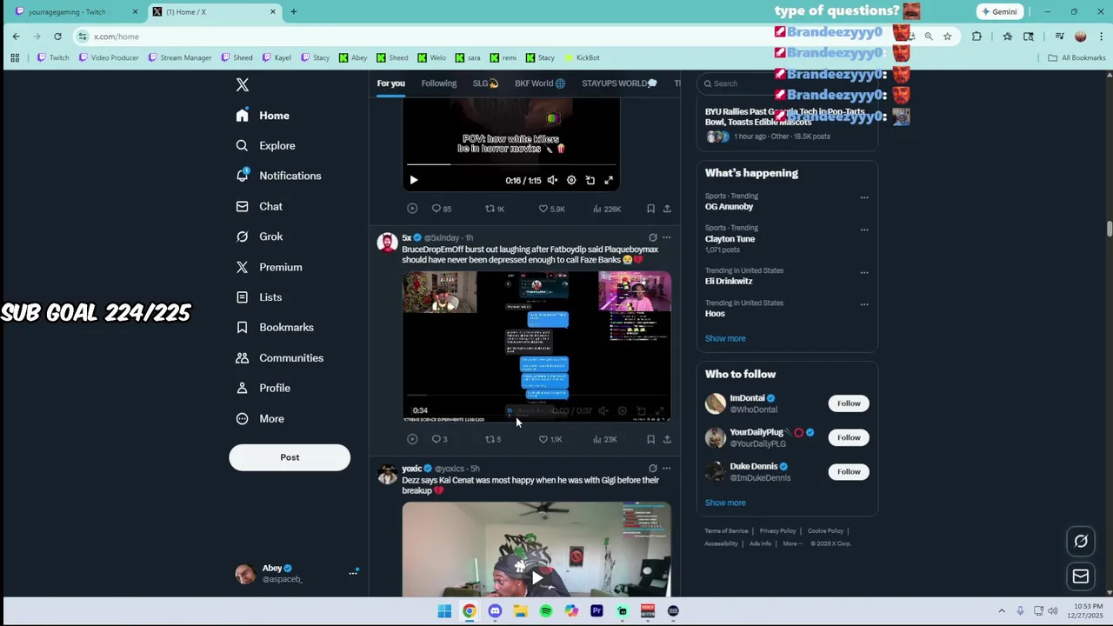Open options for Eli Drinkwitz trend
This screenshot has height=626, width=1113.
coord(864,272)
